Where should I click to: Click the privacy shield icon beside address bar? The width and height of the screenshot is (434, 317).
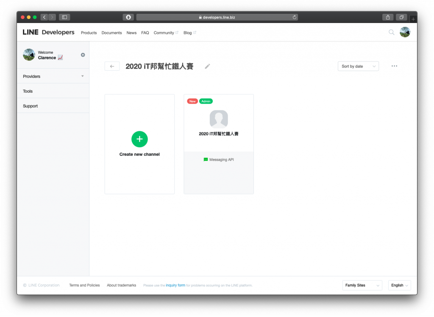pos(128,17)
